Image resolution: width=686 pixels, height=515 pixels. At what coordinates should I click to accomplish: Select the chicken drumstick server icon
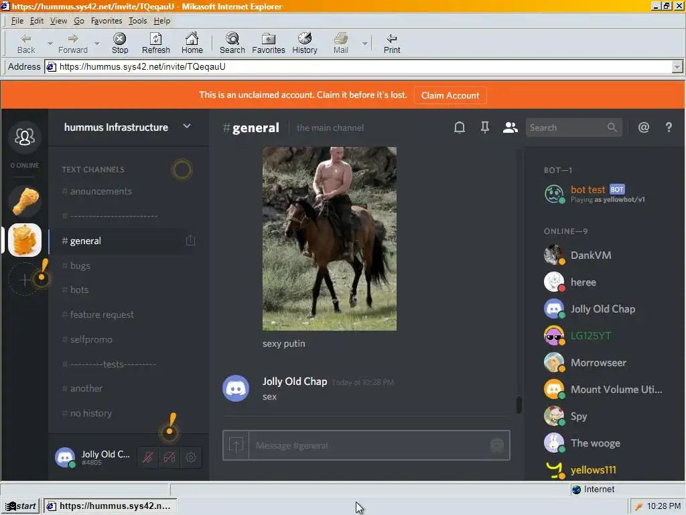[25, 201]
